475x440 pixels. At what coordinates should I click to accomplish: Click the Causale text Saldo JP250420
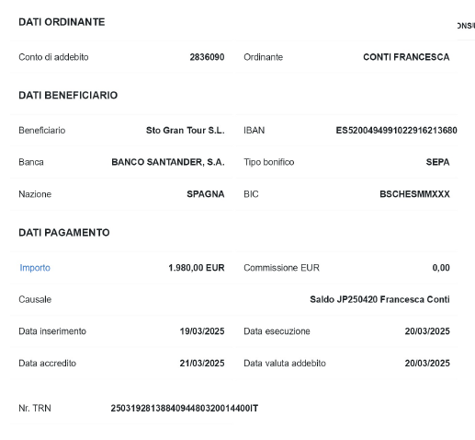(344, 299)
